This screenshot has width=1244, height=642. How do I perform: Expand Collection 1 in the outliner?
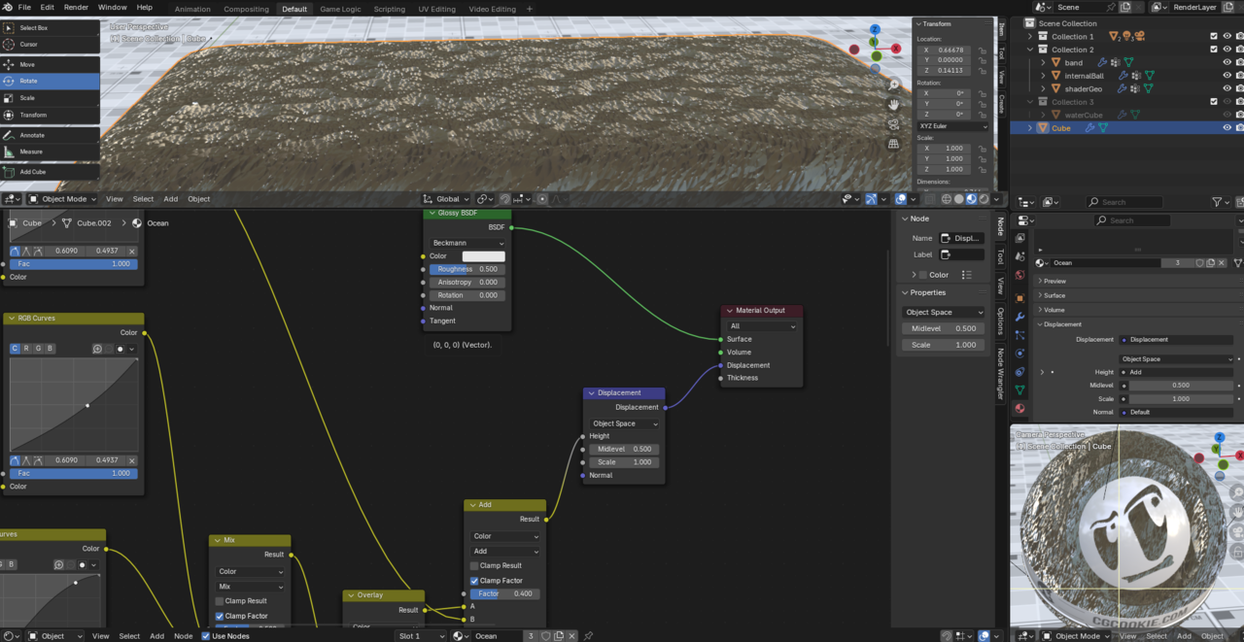click(x=1028, y=36)
